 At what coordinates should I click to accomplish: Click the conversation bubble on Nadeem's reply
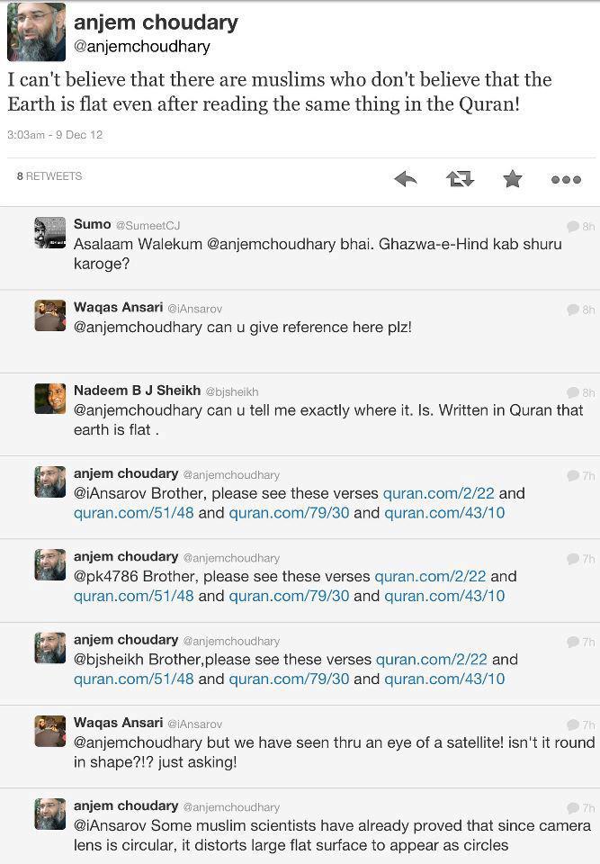point(573,392)
